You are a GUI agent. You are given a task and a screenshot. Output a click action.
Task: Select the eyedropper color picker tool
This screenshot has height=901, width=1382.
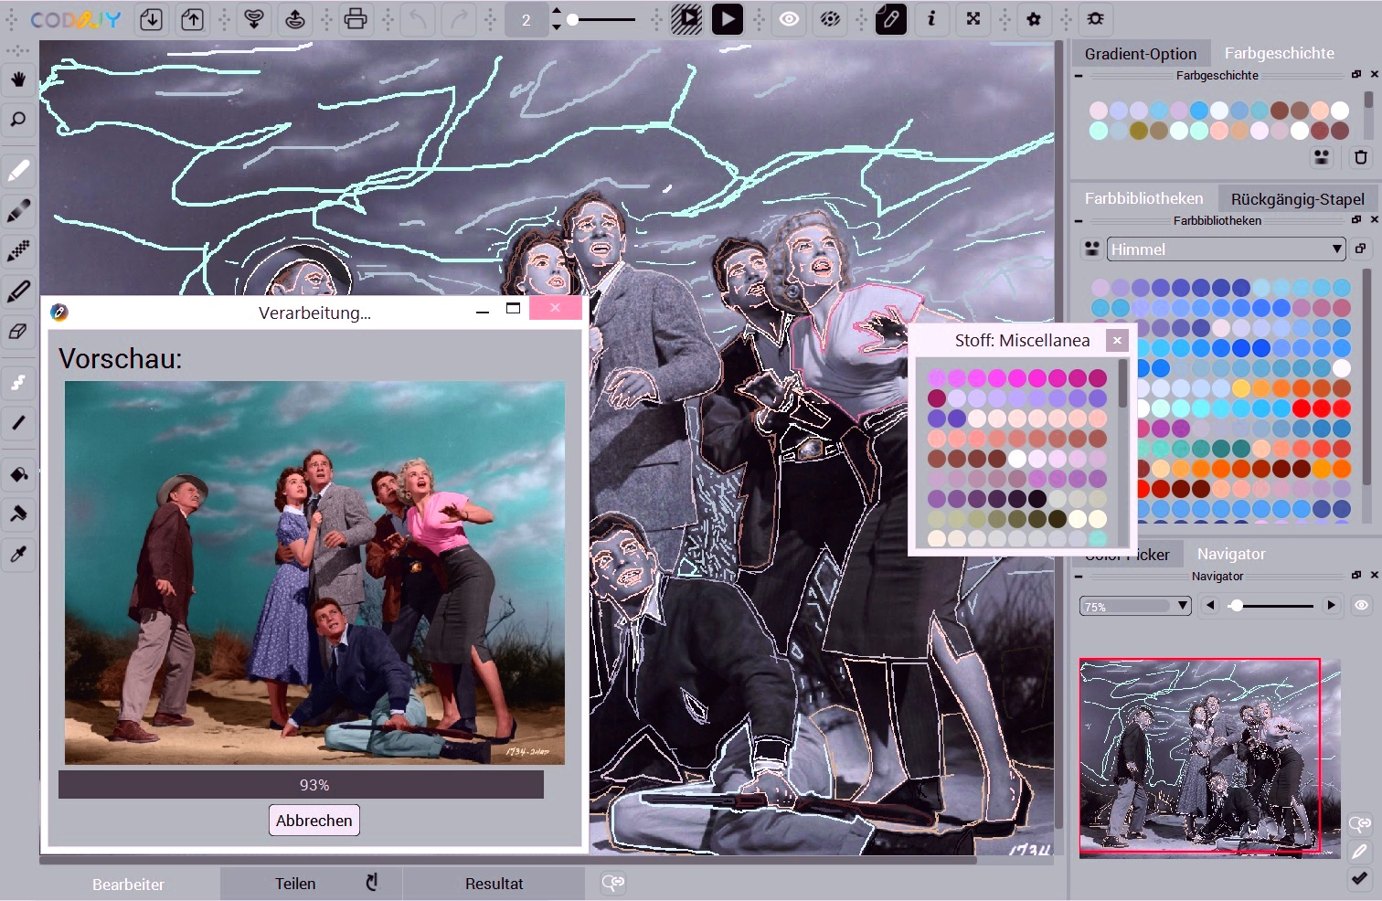(18, 555)
